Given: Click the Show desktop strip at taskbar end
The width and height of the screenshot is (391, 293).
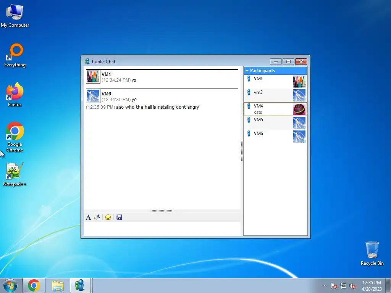Looking at the screenshot, I should tap(389, 285).
